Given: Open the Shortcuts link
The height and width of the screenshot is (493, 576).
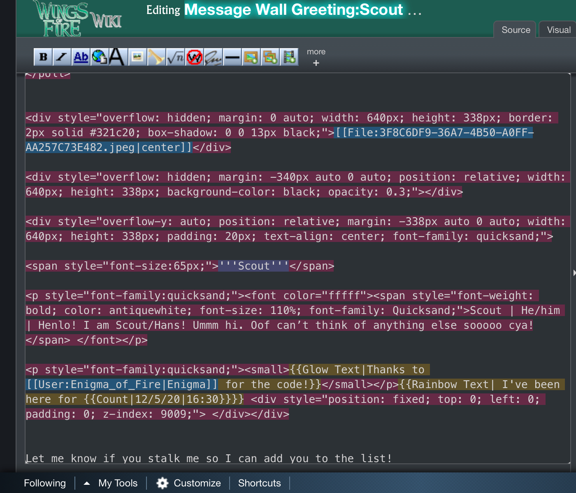Looking at the screenshot, I should (259, 483).
